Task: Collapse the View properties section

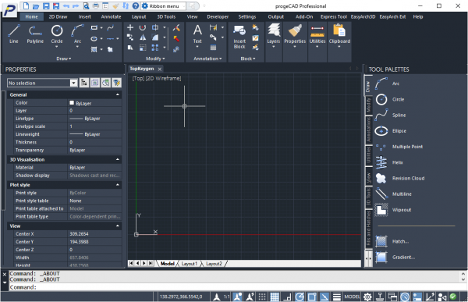Action: pyautogui.click(x=118, y=226)
